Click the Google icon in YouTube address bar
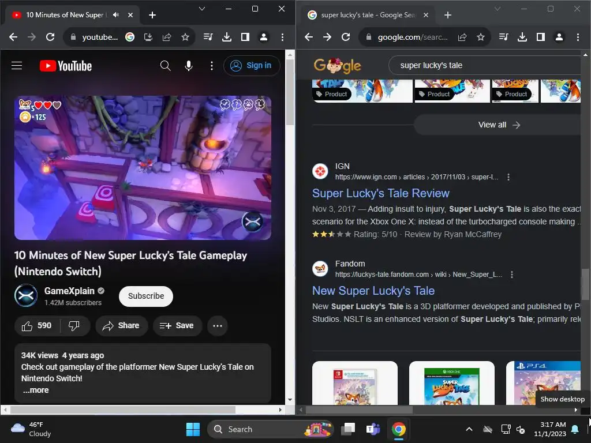 [130, 37]
